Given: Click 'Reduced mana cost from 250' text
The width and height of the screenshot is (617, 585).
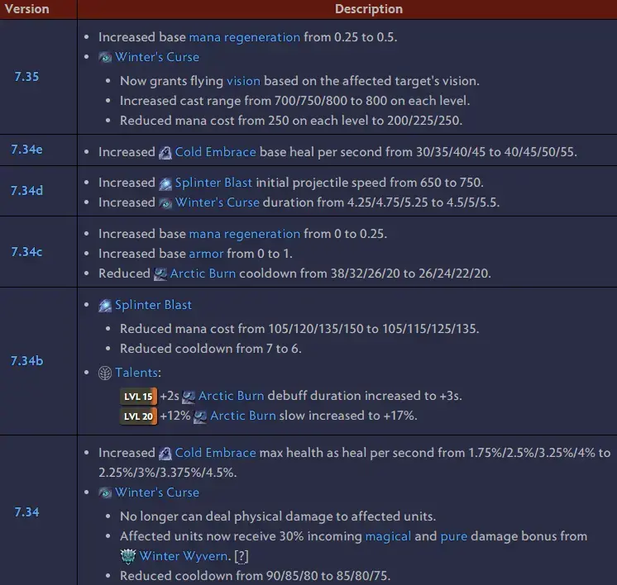Looking at the screenshot, I should (x=204, y=121).
